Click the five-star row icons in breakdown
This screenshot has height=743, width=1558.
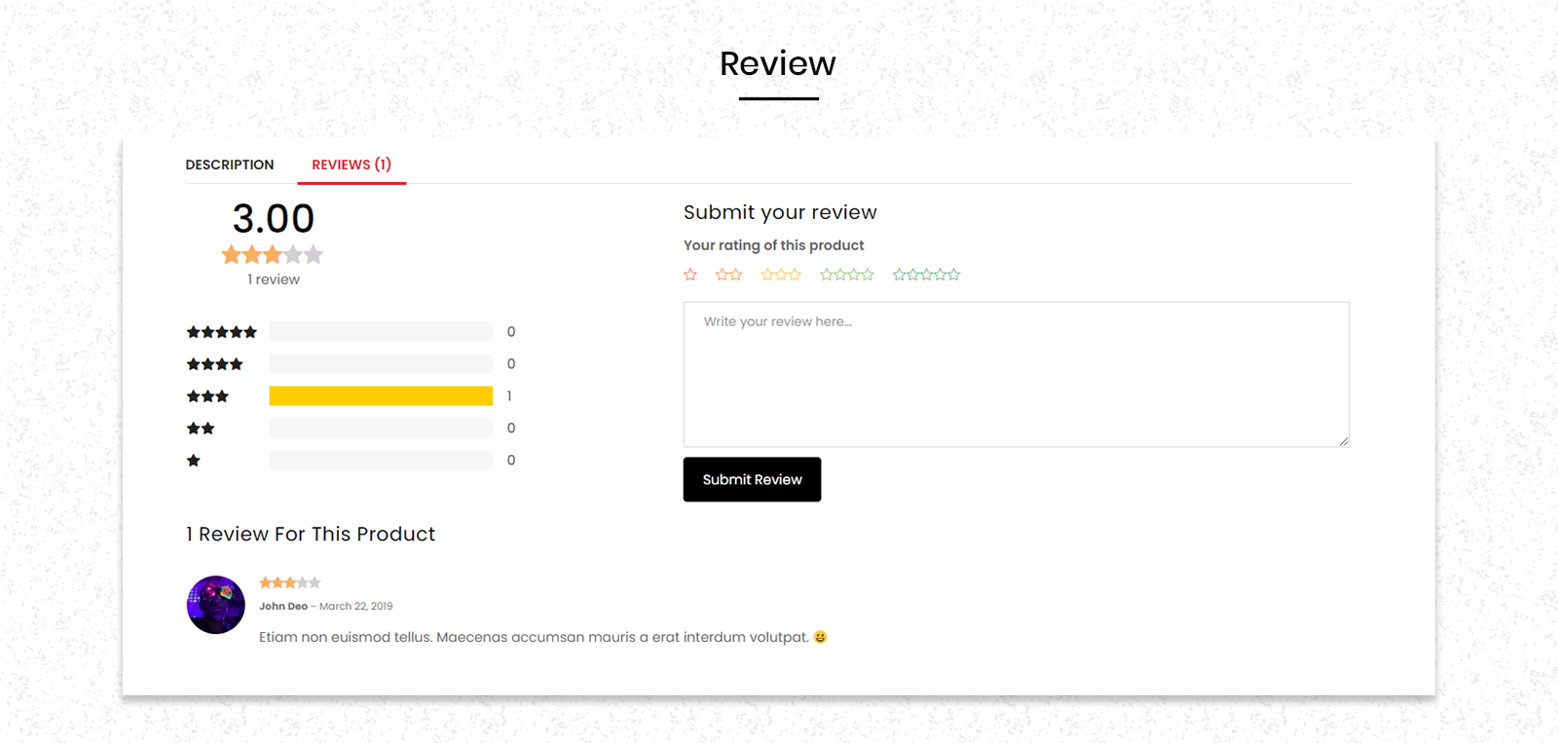222,332
